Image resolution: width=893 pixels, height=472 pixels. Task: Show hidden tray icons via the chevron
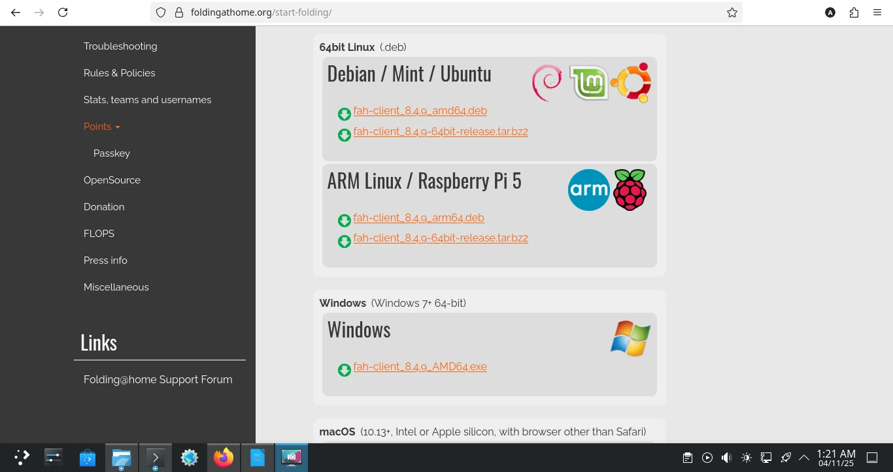pos(804,457)
